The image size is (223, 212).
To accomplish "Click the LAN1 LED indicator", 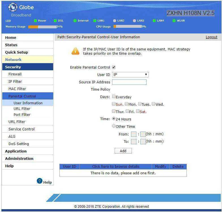I will tap(95, 21).
